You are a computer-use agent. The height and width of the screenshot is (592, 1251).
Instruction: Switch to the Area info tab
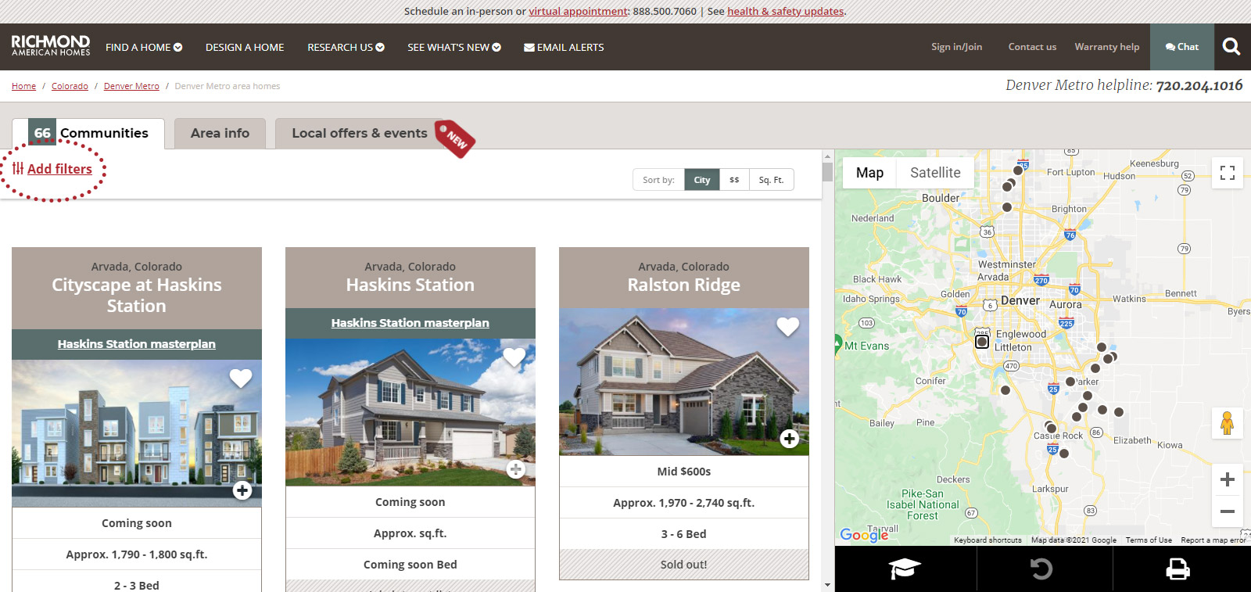[220, 134]
